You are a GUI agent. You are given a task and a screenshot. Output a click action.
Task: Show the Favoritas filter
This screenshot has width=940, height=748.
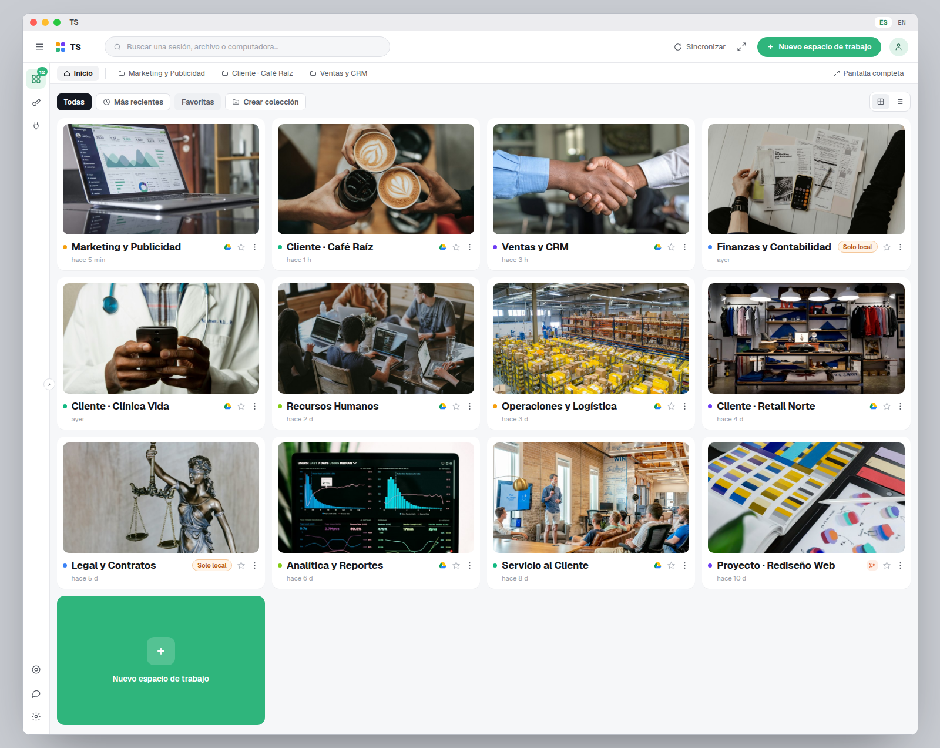click(x=198, y=102)
